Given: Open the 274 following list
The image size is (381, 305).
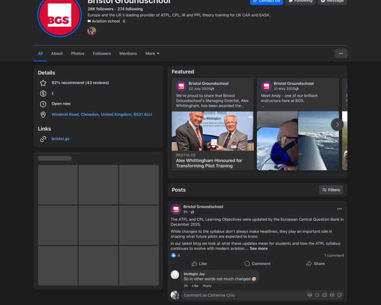Looking at the screenshot, I should coord(130,9).
